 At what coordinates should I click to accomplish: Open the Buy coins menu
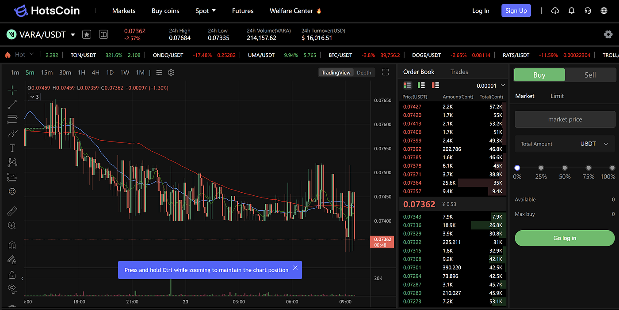point(165,11)
